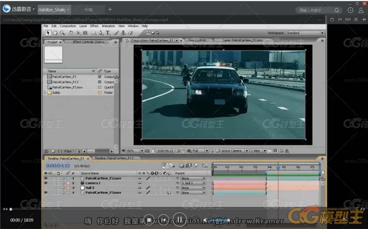Toggle quality switch on Null 3 layer
The height and width of the screenshot is (229, 368).
[x=148, y=188]
